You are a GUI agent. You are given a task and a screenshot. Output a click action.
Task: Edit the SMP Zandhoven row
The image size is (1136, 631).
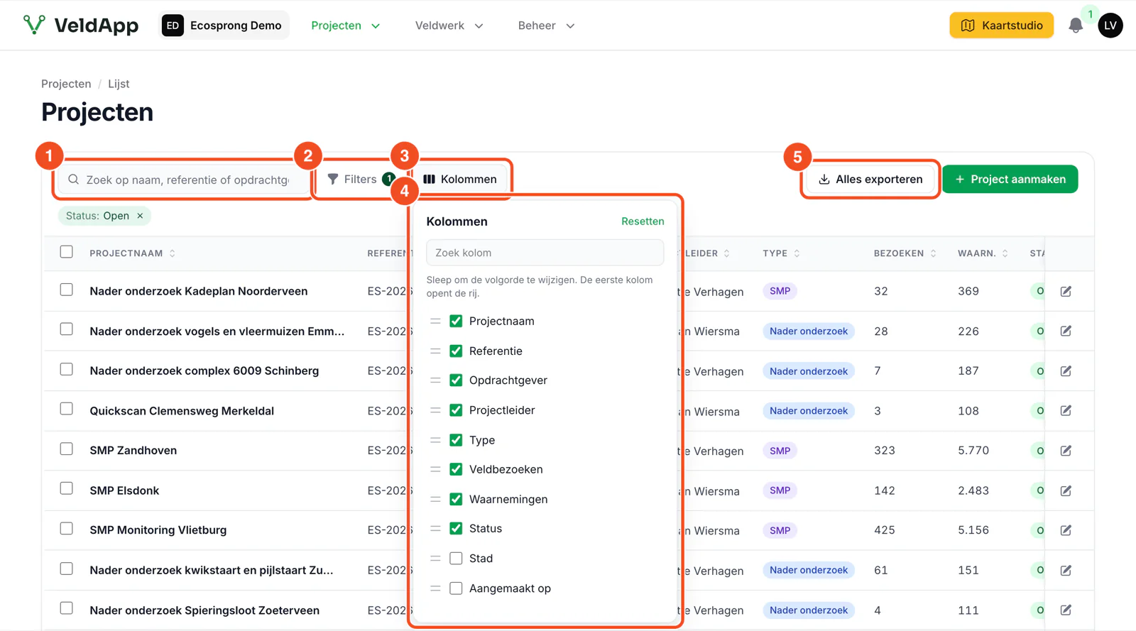tap(1066, 450)
